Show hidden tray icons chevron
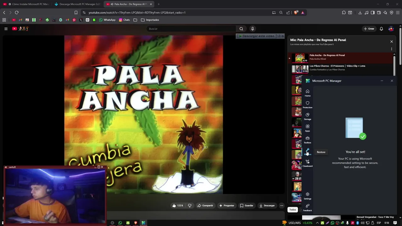Screen dimensions: 402x226 317,223
